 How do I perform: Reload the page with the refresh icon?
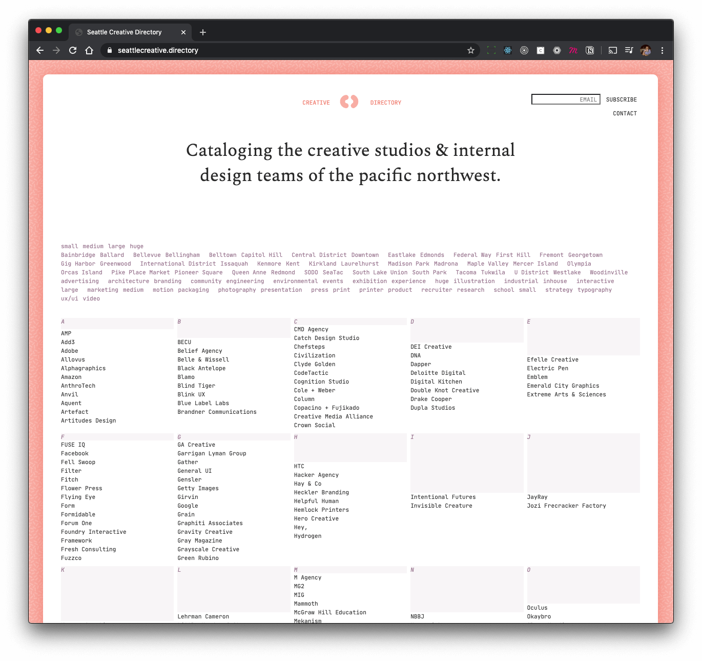73,50
